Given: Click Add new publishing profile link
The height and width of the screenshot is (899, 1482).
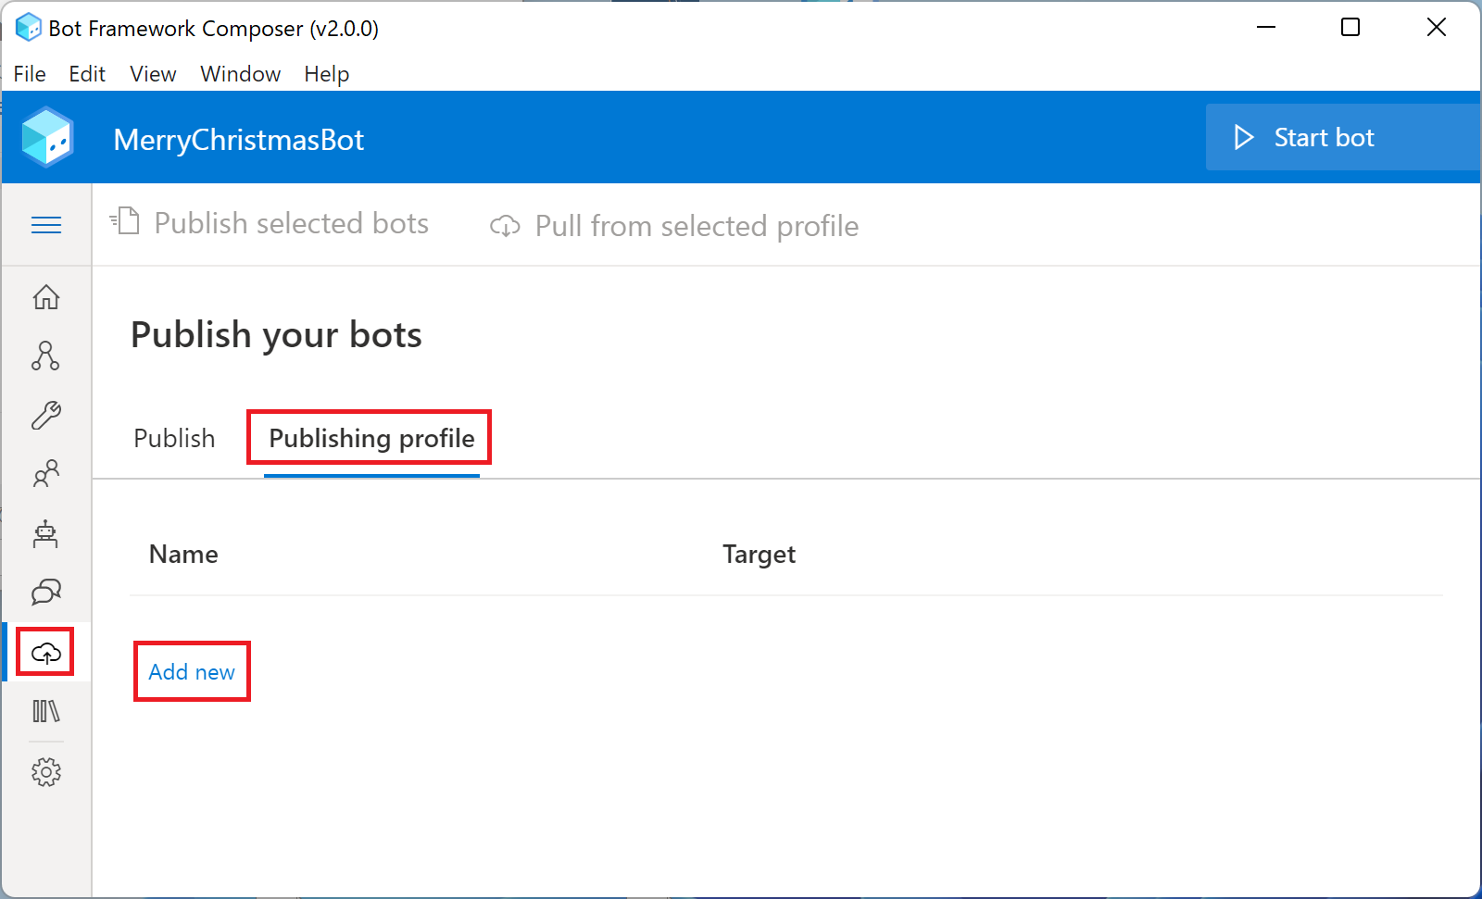Looking at the screenshot, I should click(192, 671).
